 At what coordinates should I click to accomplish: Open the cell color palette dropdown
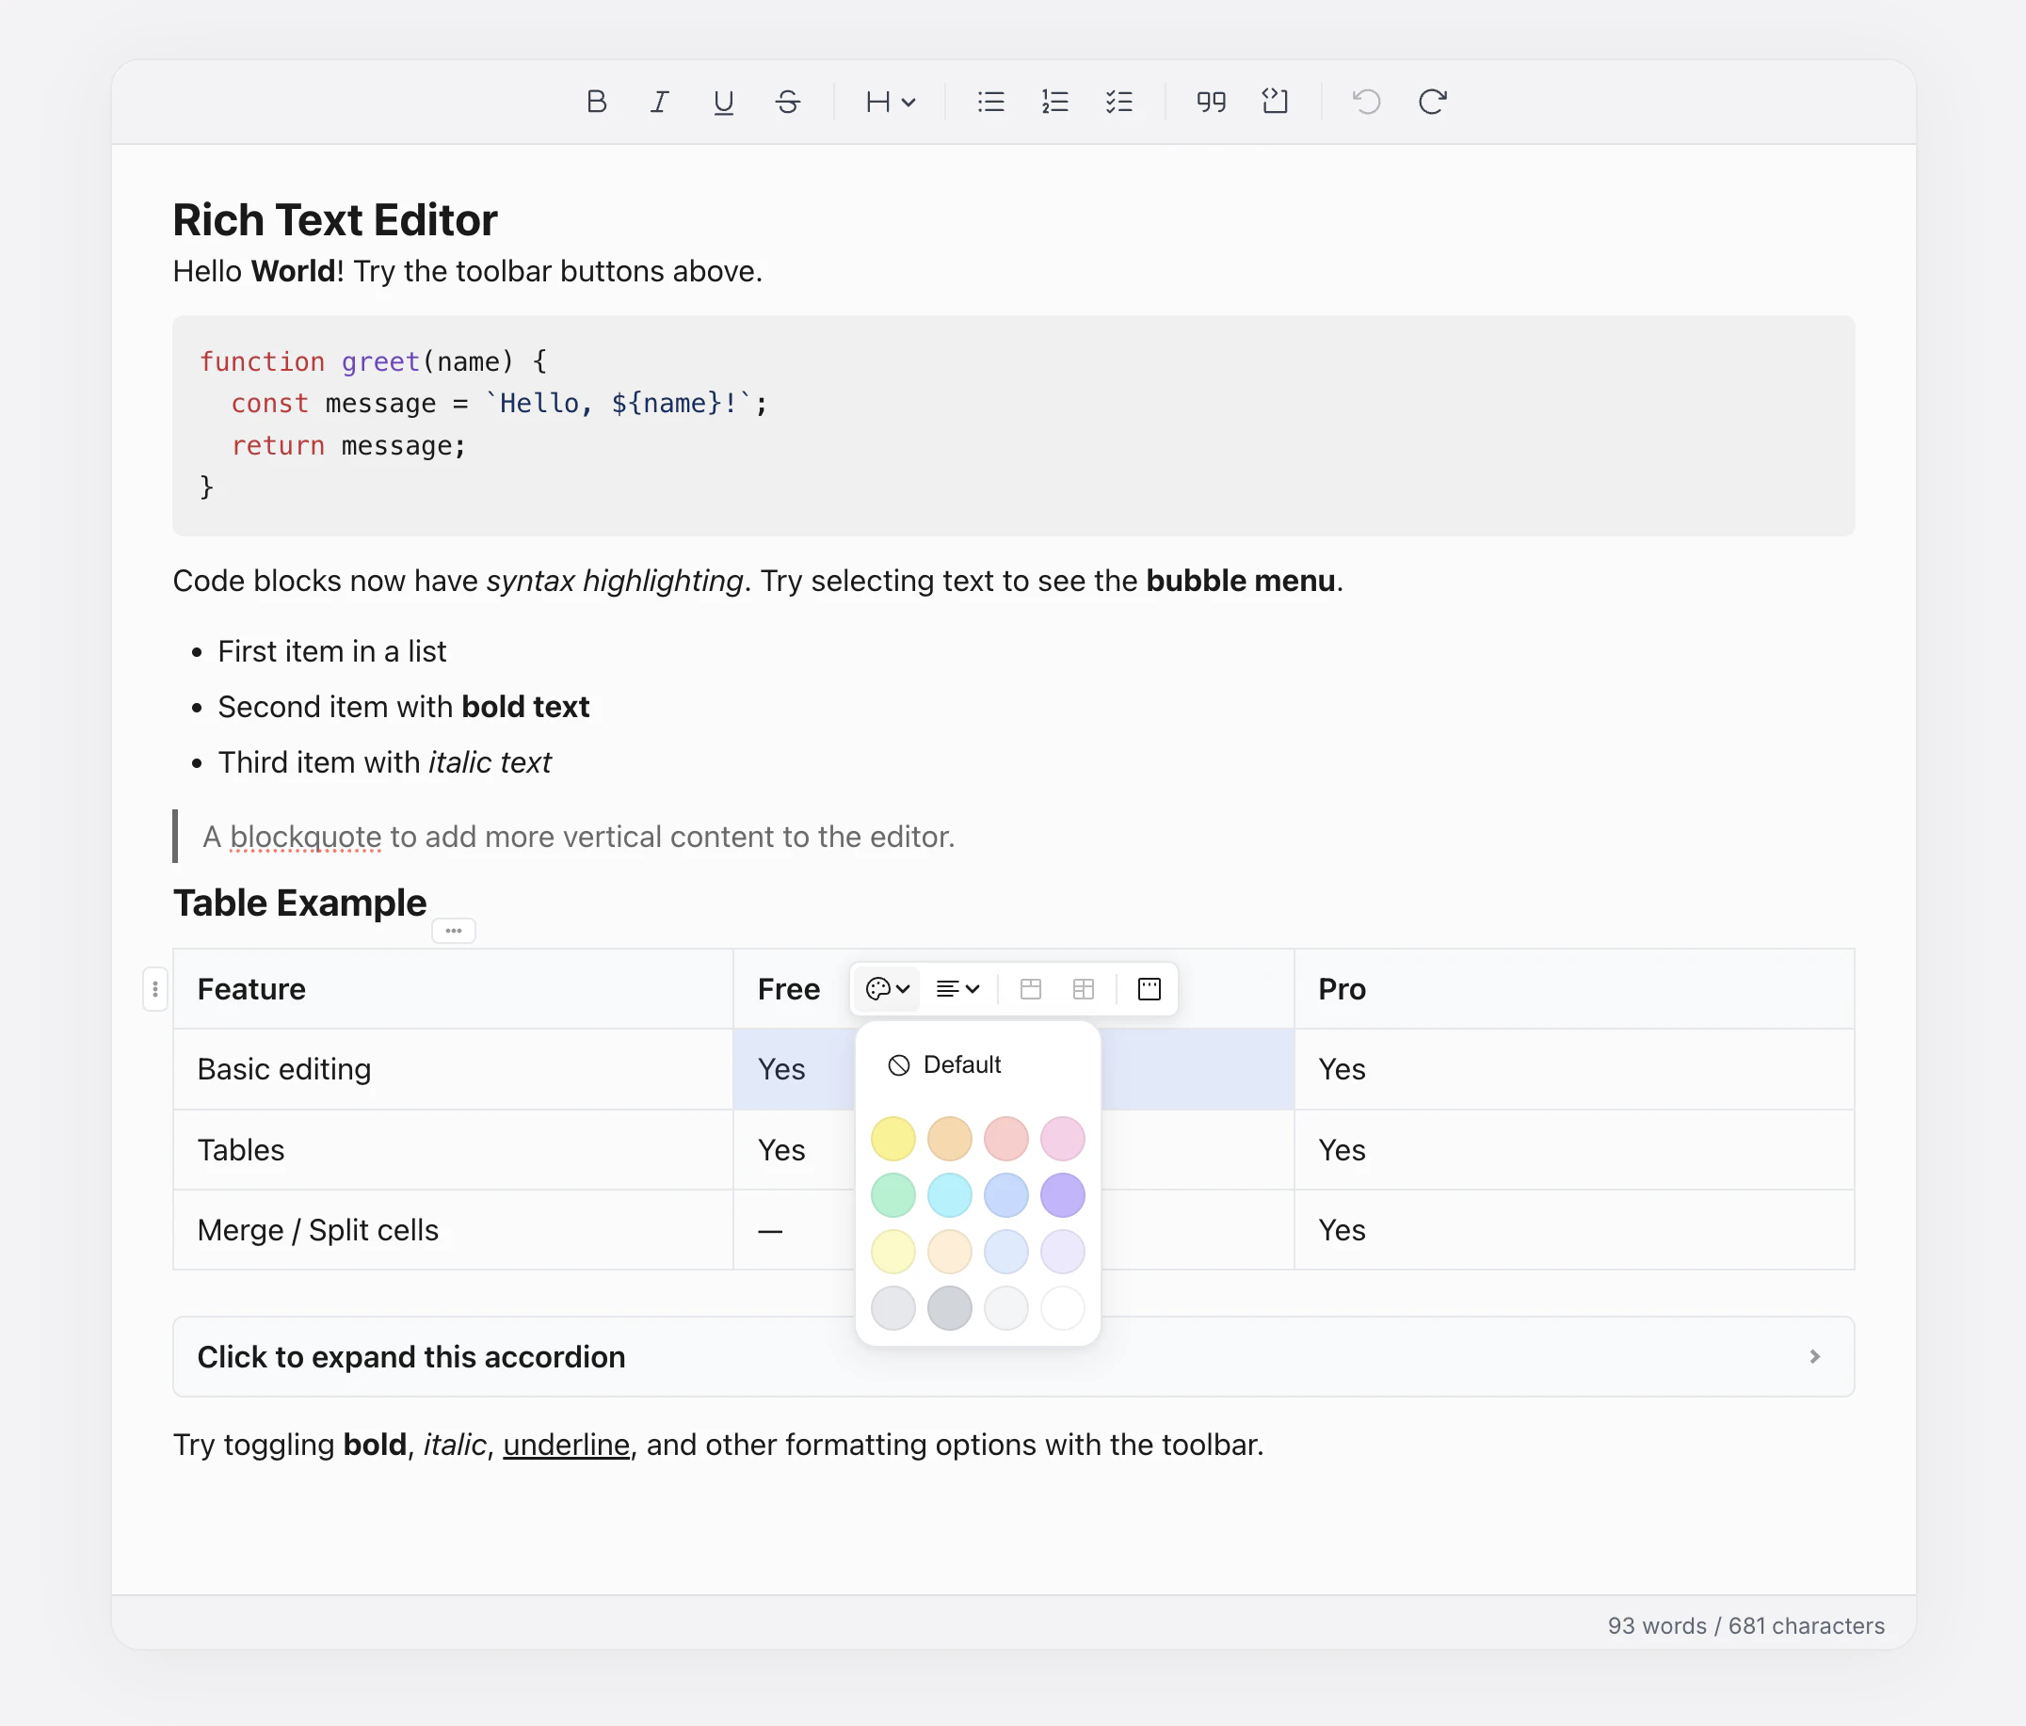pyautogui.click(x=886, y=989)
